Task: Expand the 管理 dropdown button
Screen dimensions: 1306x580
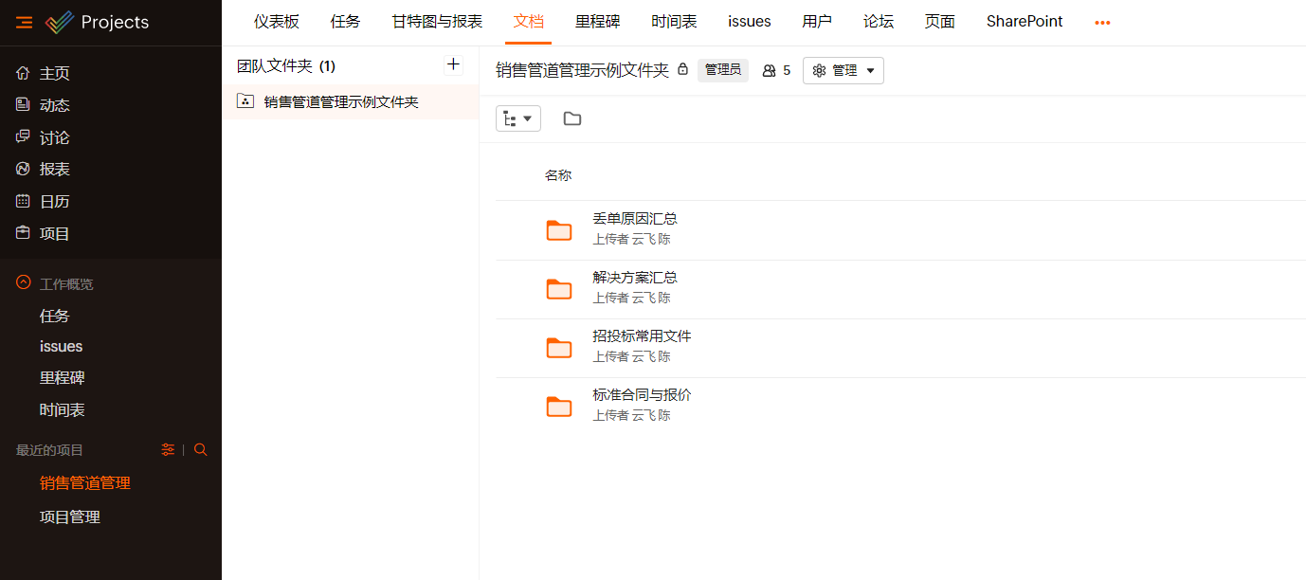Action: [x=843, y=71]
